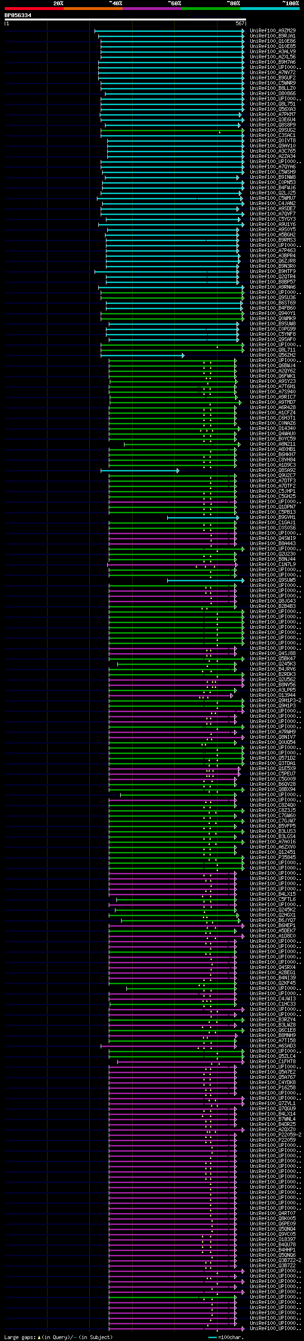The width and height of the screenshot is (304, 1341).
Task: Click the cyan alignment bar for UniRef100_B9GVH1
Action: pyautogui.click(x=203, y=517)
